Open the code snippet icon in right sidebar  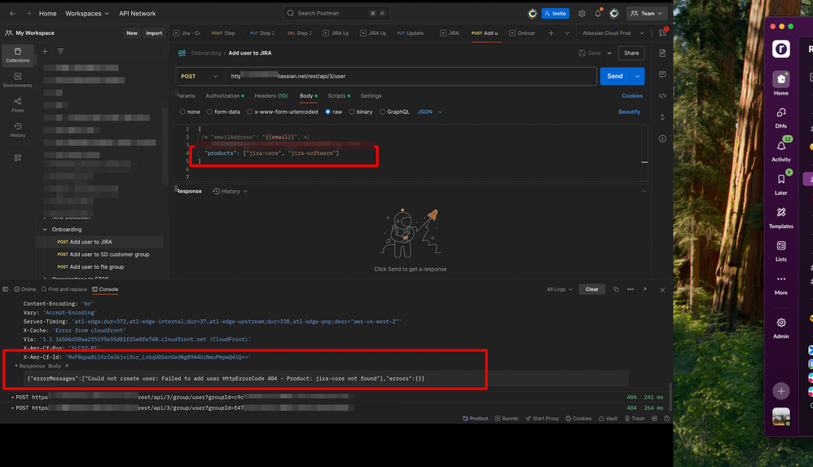[662, 96]
